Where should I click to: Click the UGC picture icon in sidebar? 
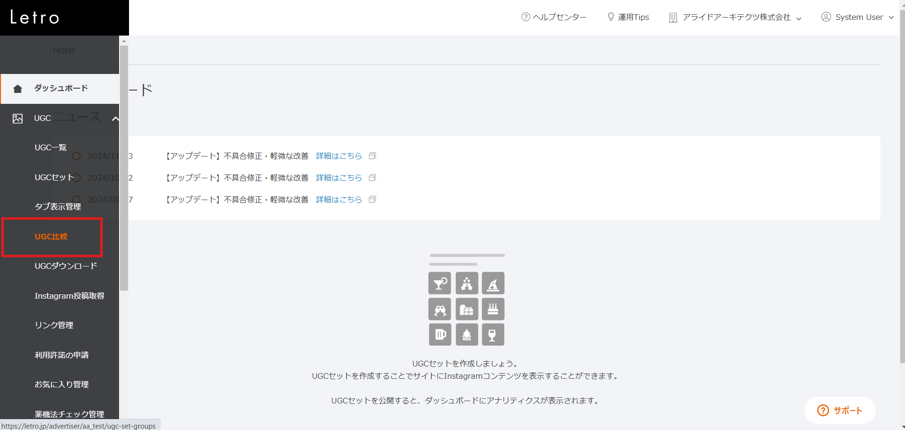coord(18,118)
